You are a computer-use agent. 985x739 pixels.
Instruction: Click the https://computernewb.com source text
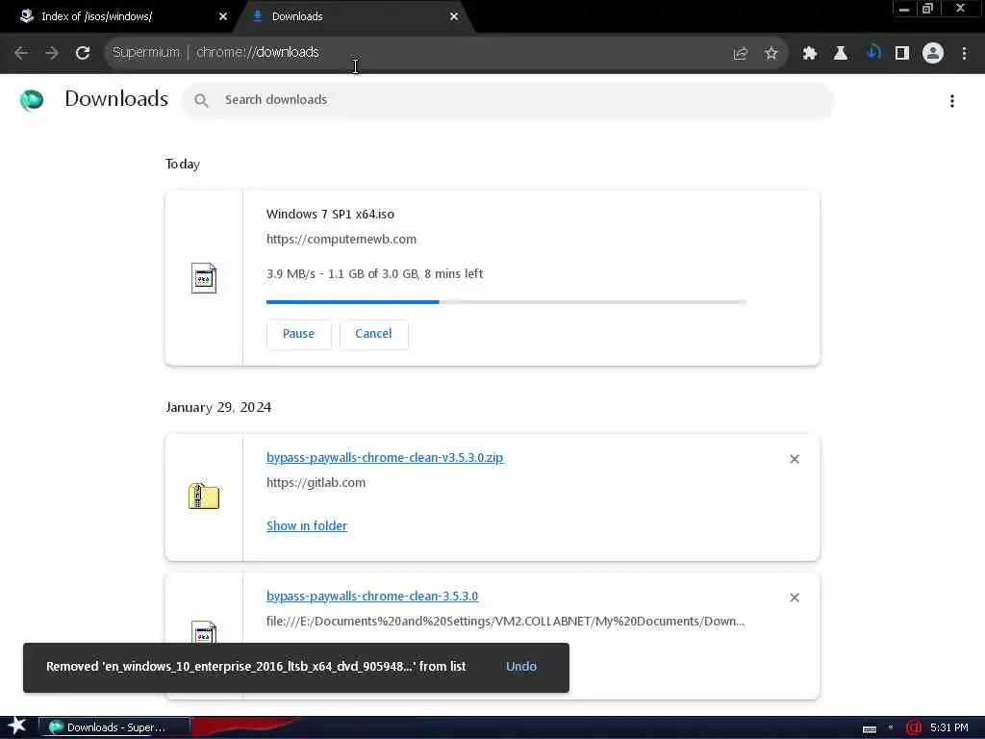(341, 239)
